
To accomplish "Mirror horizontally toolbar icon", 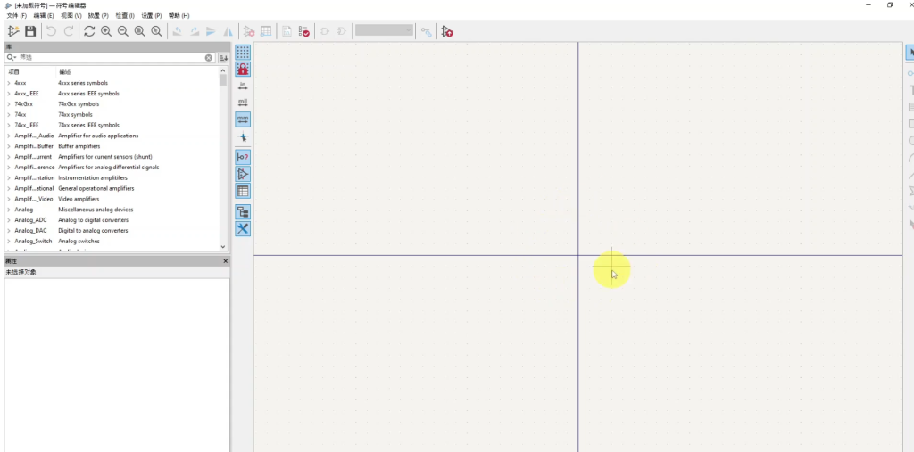I will [x=228, y=31].
